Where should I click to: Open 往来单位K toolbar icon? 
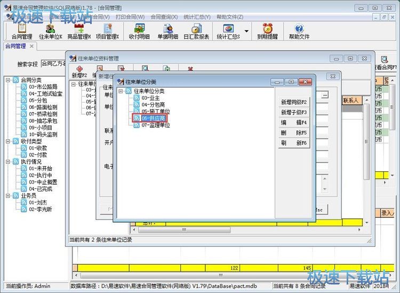[x=51, y=31]
